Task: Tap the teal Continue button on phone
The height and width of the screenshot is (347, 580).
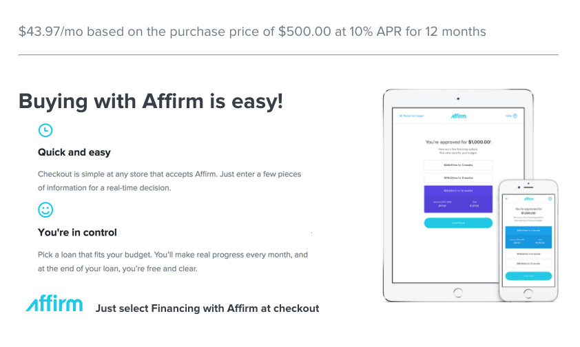Action: click(x=528, y=275)
